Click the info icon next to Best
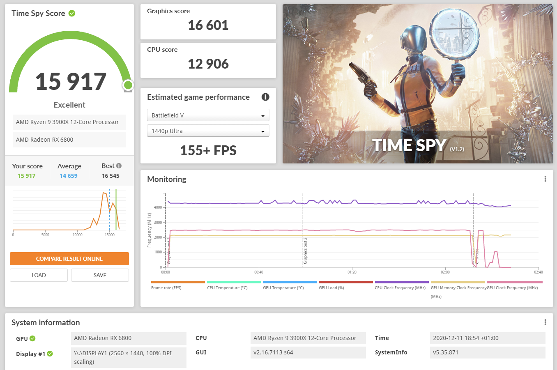This screenshot has height=370, width=557. [119, 166]
